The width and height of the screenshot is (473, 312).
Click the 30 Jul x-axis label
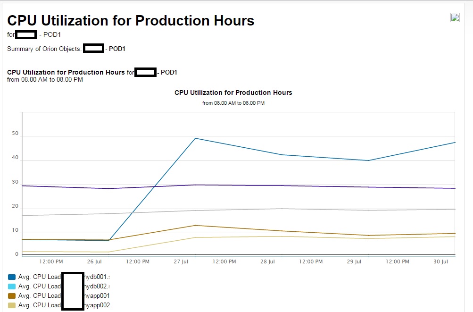tap(440, 261)
